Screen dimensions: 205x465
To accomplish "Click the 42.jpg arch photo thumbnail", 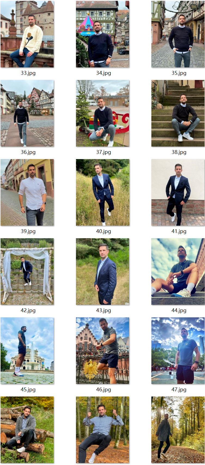I will click(27, 272).
